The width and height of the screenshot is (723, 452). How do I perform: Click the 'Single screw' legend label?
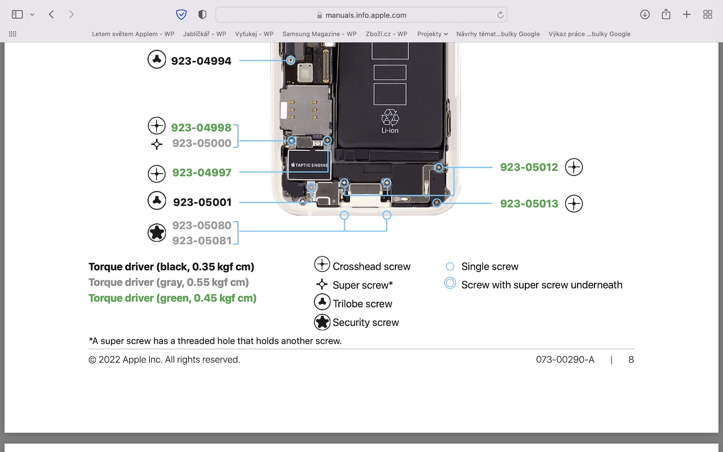(490, 267)
